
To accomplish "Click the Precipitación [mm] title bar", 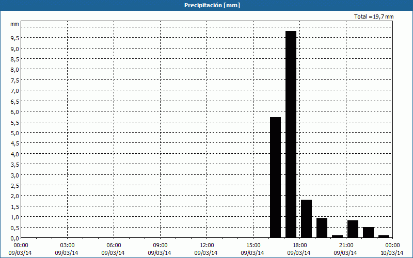I will [206, 5].
